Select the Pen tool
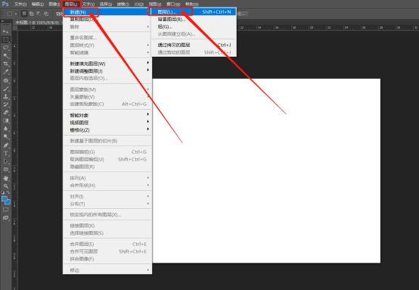 (x=5, y=145)
